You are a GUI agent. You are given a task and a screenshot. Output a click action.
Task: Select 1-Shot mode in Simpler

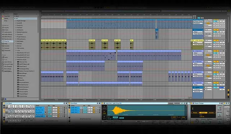click(x=104, y=112)
